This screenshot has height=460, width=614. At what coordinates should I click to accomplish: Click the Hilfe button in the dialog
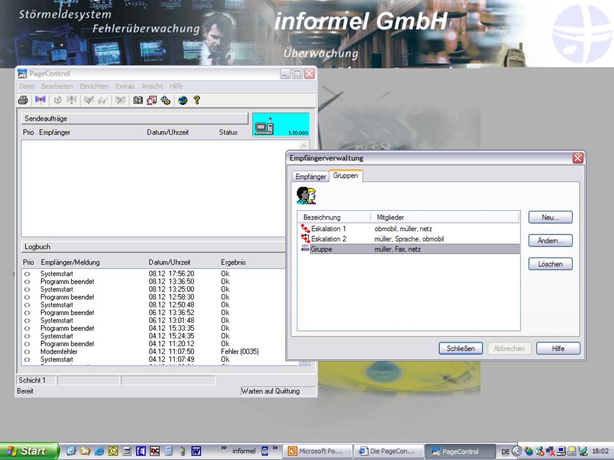point(558,349)
